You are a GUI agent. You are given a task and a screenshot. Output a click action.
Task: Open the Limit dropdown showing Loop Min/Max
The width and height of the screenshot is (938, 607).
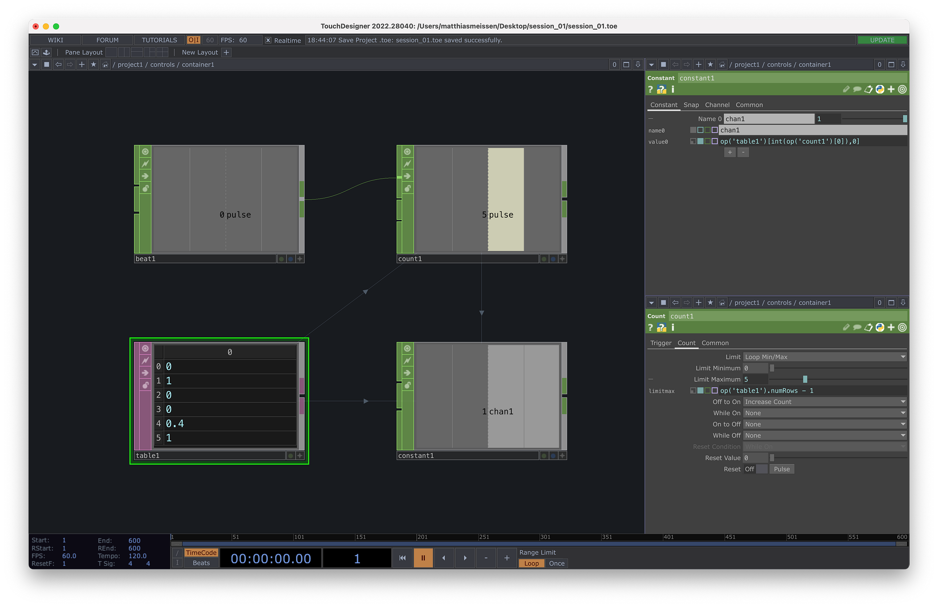(x=825, y=357)
